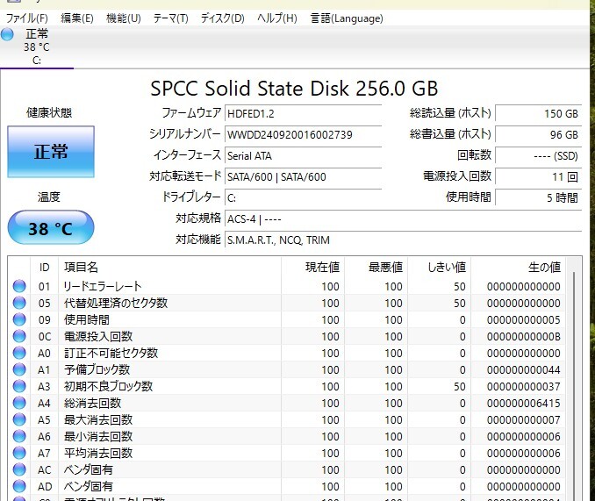Click the firmware field HDFED1.2

(303, 114)
